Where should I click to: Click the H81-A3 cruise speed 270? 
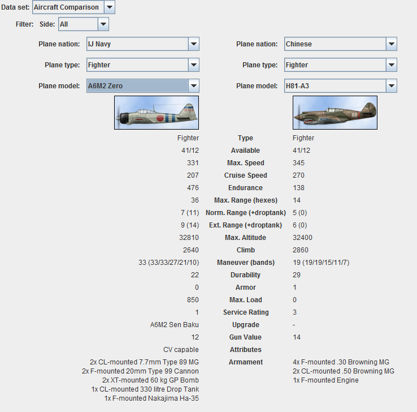click(x=299, y=175)
